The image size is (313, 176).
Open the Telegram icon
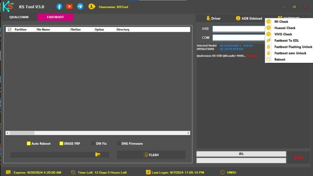pos(80,6)
